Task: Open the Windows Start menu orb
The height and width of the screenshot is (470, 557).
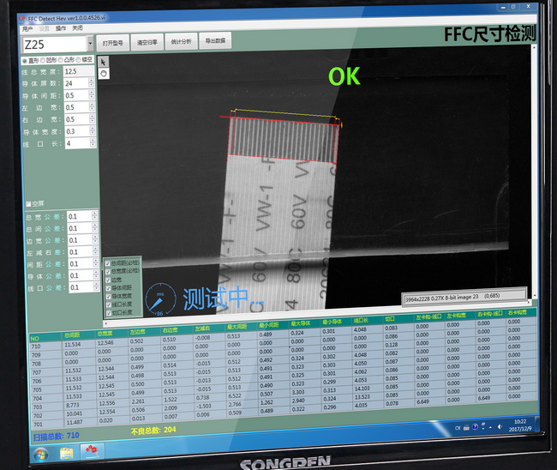Action: click(x=41, y=455)
